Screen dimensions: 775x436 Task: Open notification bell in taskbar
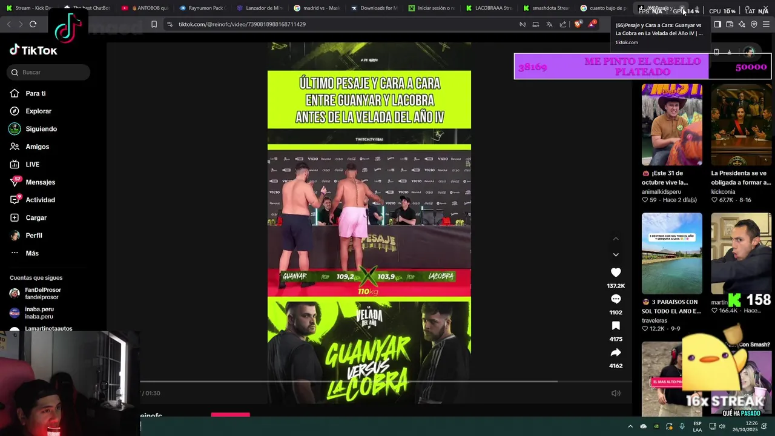pyautogui.click(x=764, y=426)
